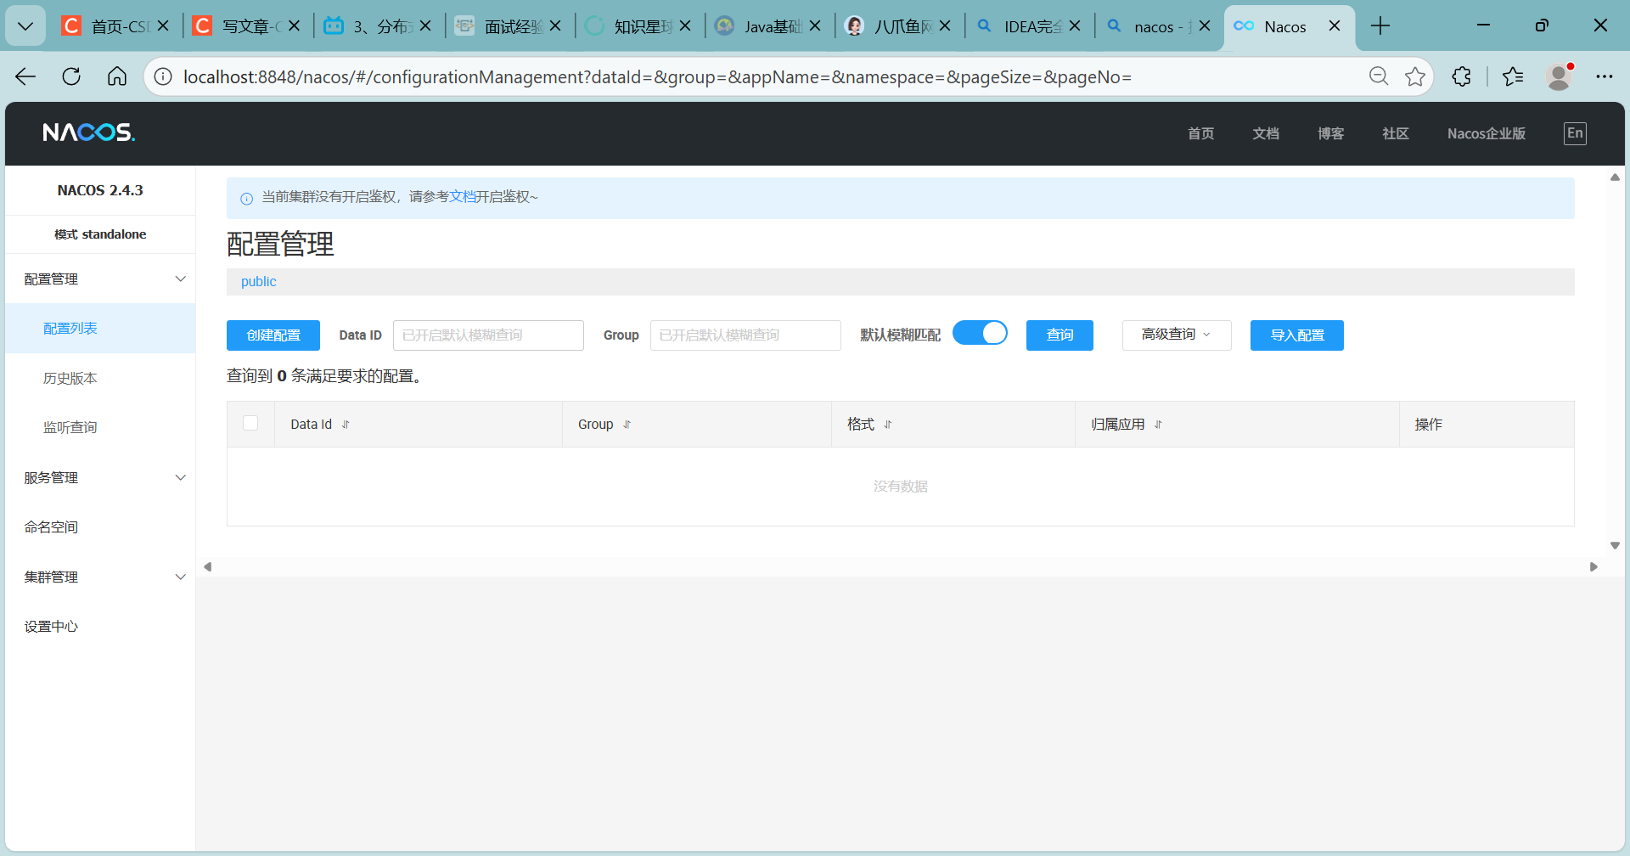
Task: Go to browser home page icon
Action: [x=117, y=76]
